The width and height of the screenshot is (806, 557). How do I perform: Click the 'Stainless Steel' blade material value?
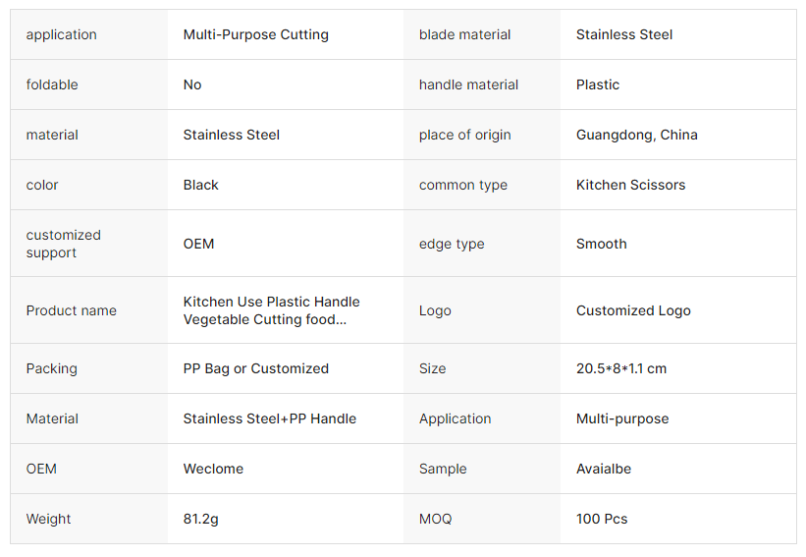[624, 34]
